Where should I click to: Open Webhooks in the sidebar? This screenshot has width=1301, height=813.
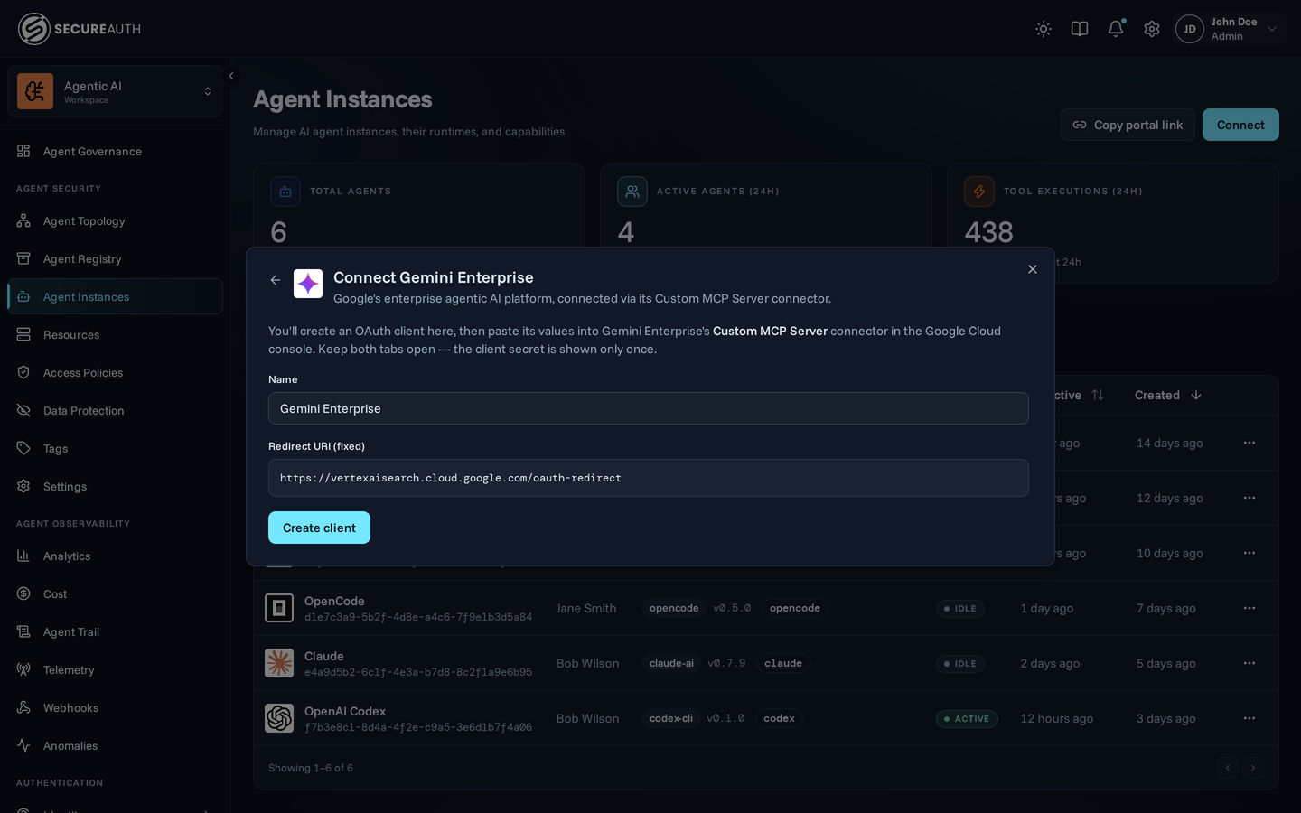tap(115, 707)
